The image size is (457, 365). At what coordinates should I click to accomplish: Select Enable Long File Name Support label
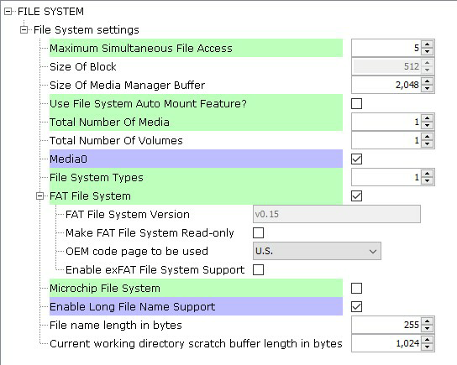tap(196, 306)
